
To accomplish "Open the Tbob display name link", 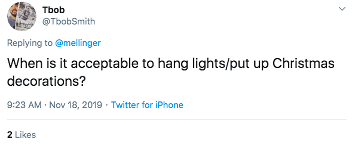I will (54, 10).
